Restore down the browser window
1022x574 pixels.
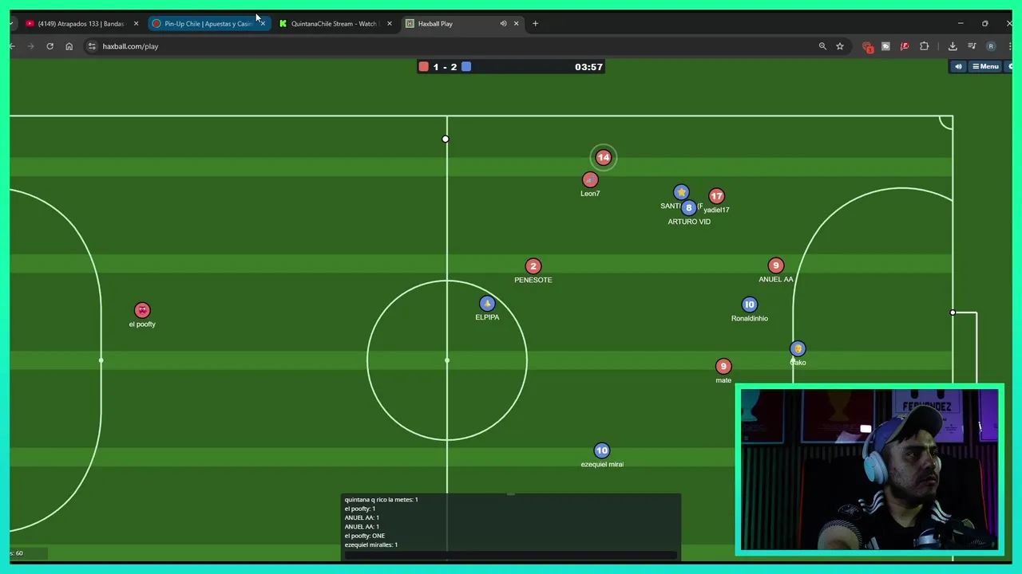985,23
